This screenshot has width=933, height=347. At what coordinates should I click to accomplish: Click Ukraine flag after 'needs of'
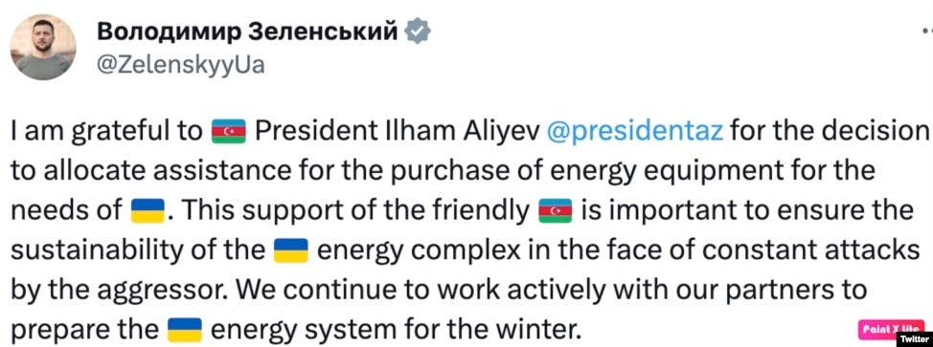[148, 211]
